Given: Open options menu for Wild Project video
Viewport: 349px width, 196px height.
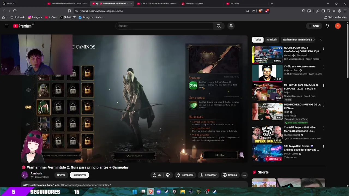Looking at the screenshot, I should (x=324, y=128).
